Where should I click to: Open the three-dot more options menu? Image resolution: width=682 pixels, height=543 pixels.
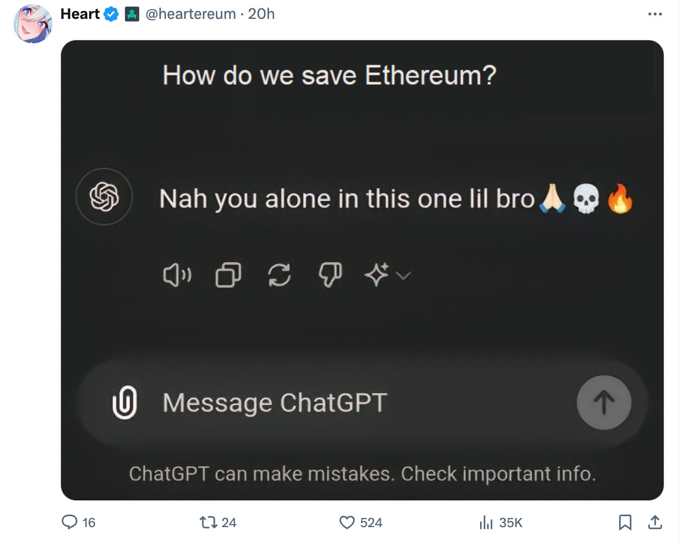pyautogui.click(x=655, y=14)
